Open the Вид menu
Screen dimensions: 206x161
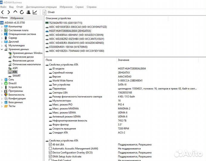[11, 7]
